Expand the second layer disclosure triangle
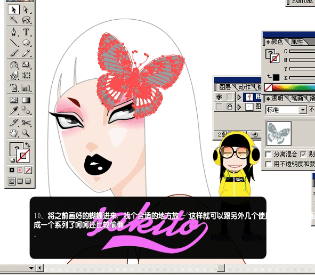315x275 pixels. click(239, 107)
